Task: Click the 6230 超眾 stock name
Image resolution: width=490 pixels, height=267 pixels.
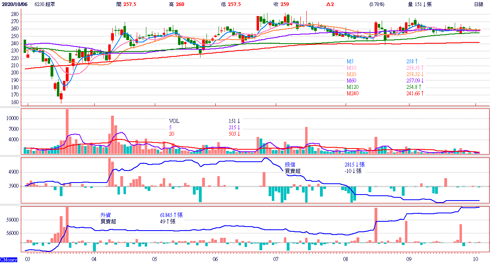Action: [x=45, y=4]
